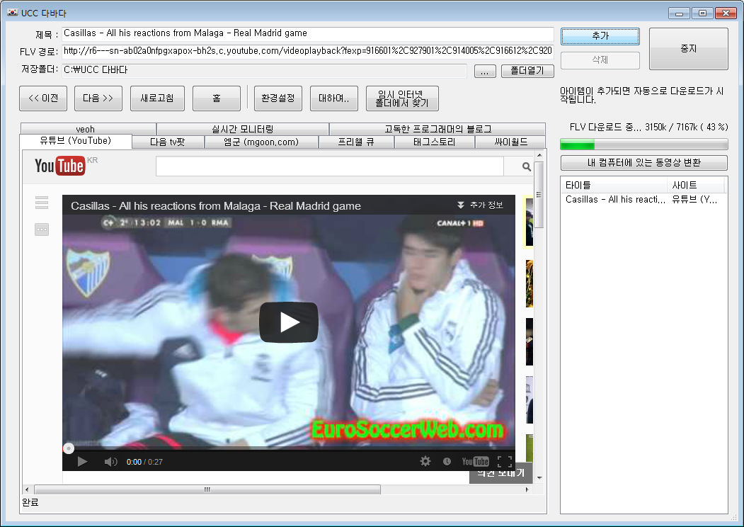Viewport: 744px width, 527px height.
Task: Switch to the 다음 tv팟 tab
Action: 168,142
